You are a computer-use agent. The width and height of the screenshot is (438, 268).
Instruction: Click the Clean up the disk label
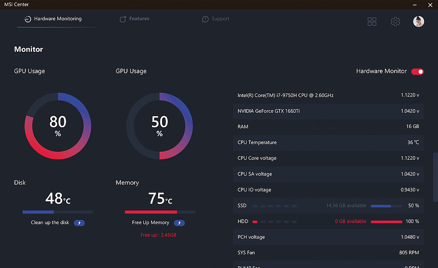click(50, 223)
